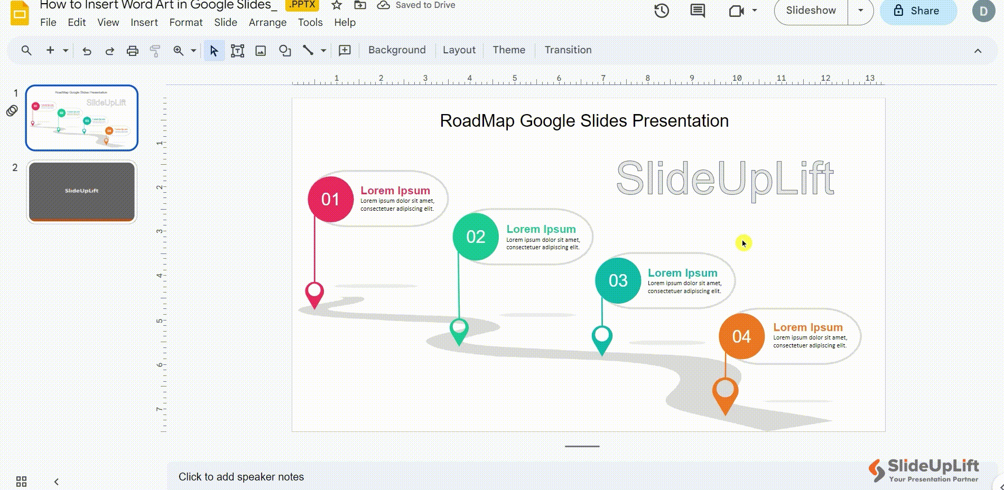Image resolution: width=1004 pixels, height=490 pixels.
Task: Select slide 2 thumbnail
Action: point(82,192)
